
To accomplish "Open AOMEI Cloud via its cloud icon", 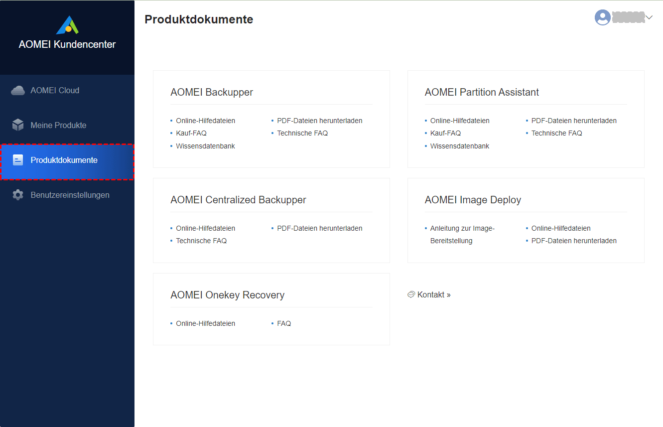I will click(18, 90).
